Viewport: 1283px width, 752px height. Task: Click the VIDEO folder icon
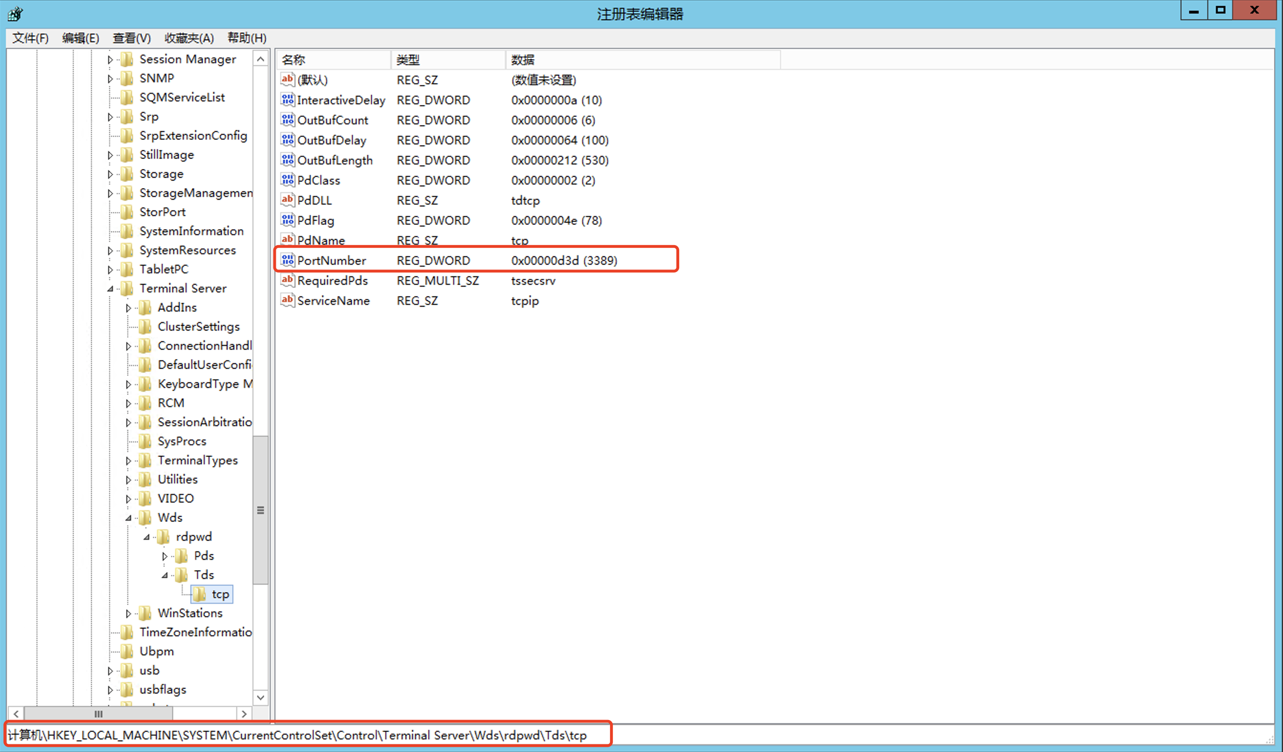coord(145,498)
